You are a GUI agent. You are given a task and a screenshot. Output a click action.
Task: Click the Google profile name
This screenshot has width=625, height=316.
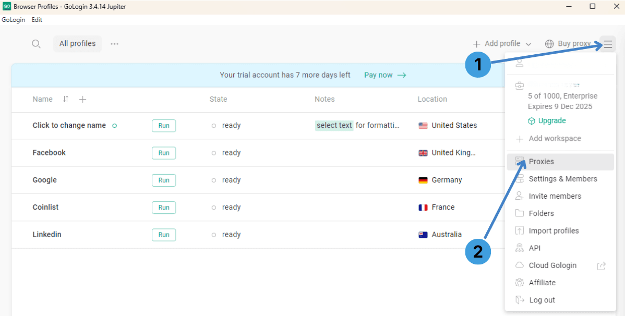point(45,180)
